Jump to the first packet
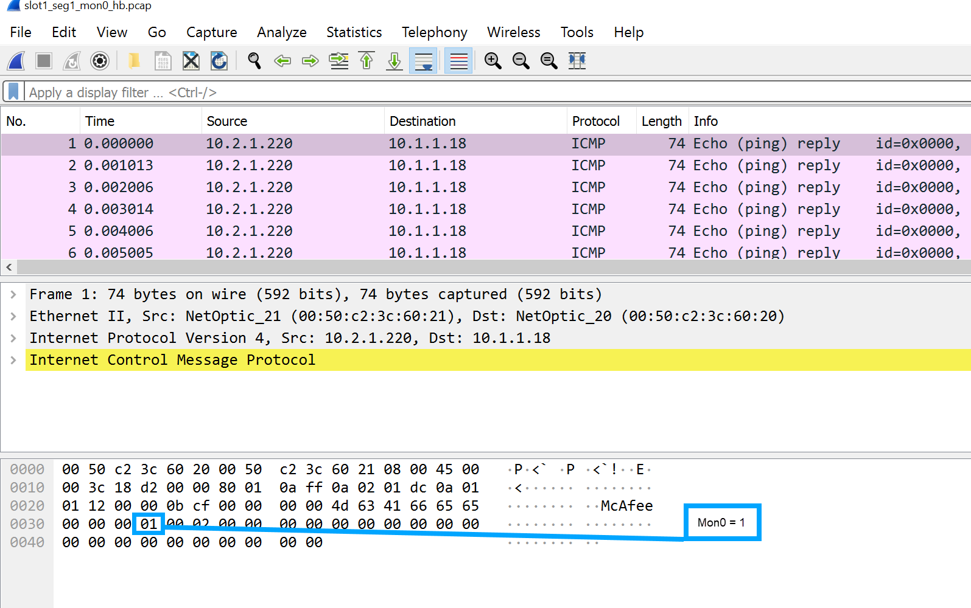 (367, 61)
